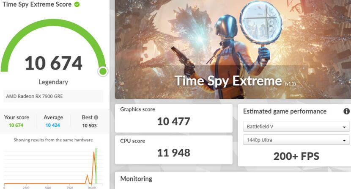Select the CPU score card

pos(173,149)
